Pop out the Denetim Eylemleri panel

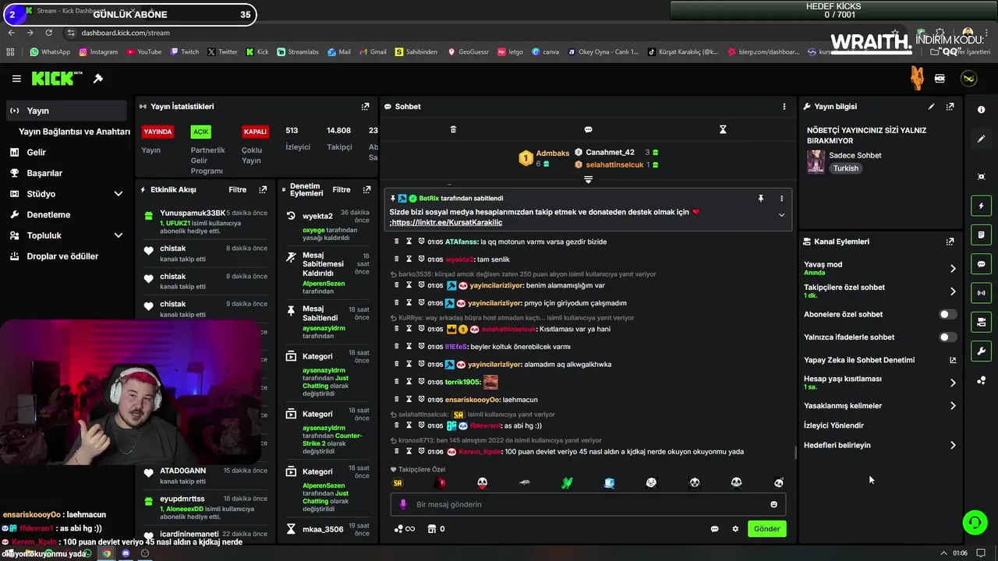pos(366,189)
